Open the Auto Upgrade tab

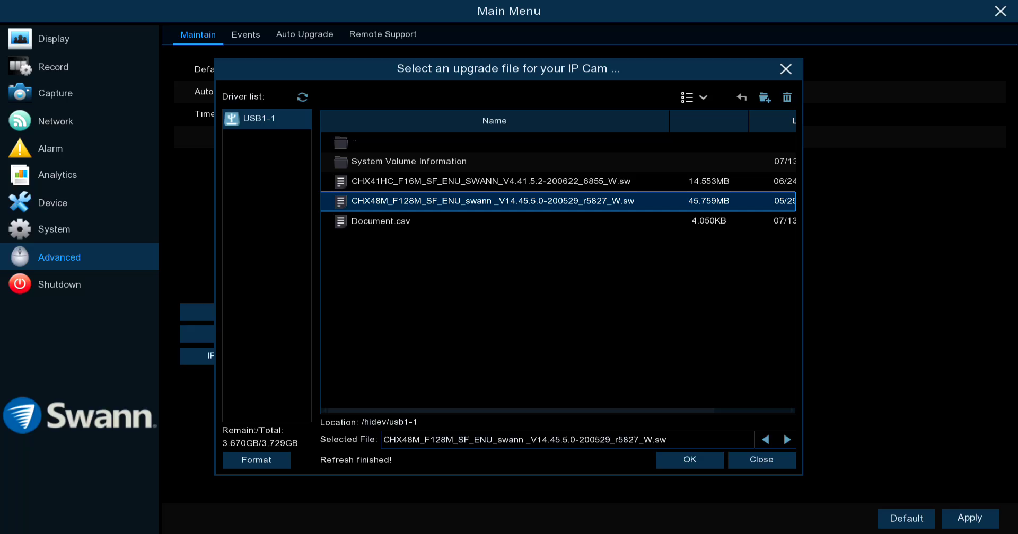pos(304,34)
